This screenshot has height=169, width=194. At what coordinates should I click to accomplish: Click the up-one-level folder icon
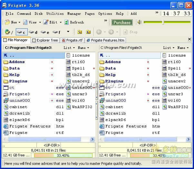click(x=88, y=32)
